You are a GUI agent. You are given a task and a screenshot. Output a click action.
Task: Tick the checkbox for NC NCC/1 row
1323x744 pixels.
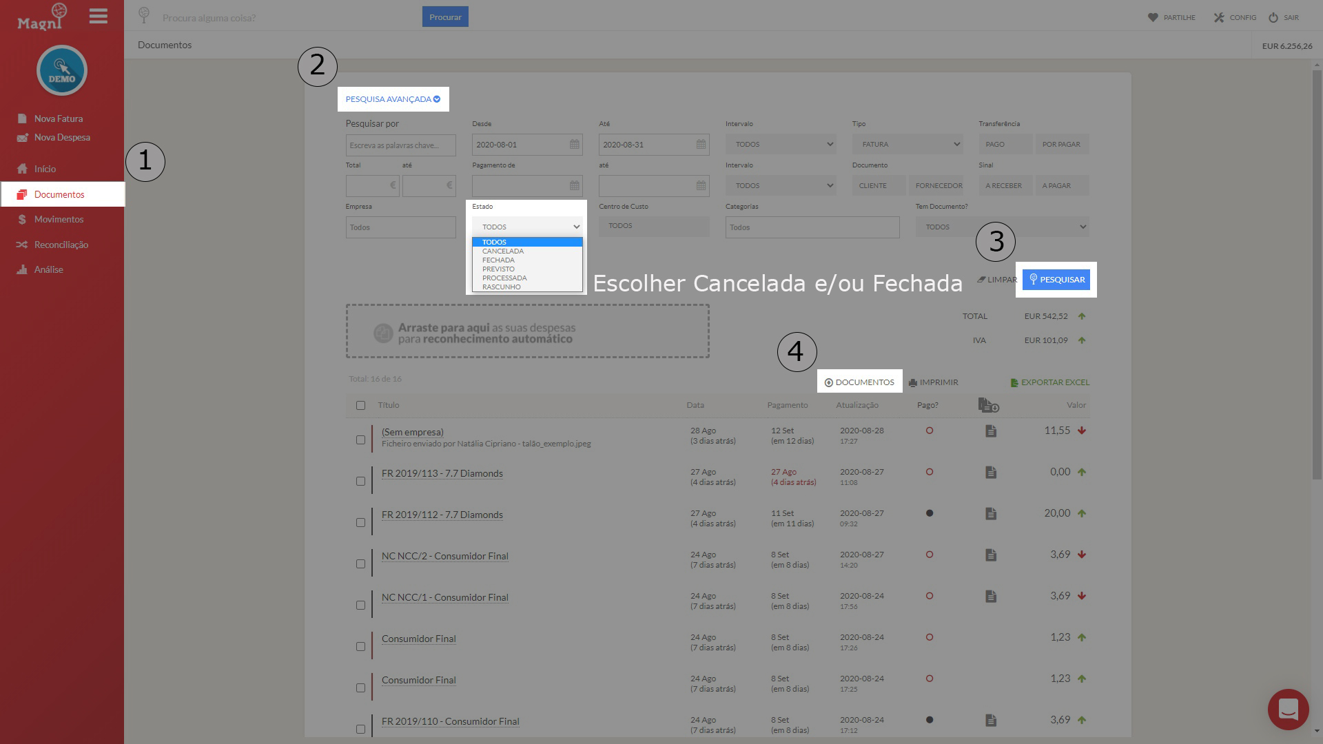pos(360,605)
